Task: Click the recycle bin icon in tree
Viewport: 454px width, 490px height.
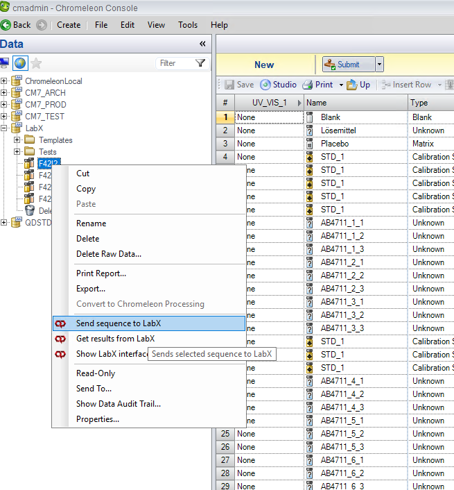Action: [x=30, y=210]
